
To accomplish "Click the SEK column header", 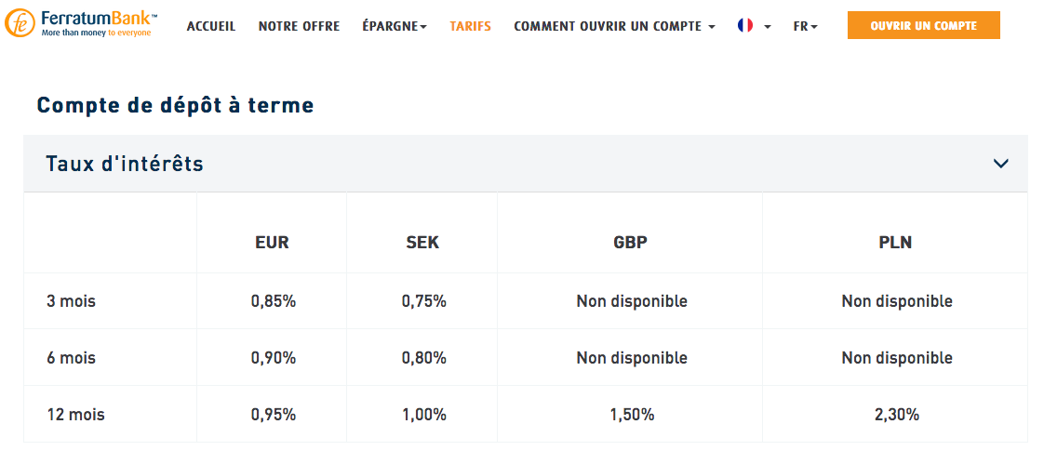I will click(422, 243).
